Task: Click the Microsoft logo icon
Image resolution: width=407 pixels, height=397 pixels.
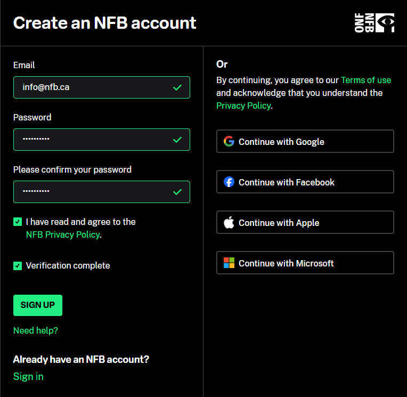Action: [229, 263]
